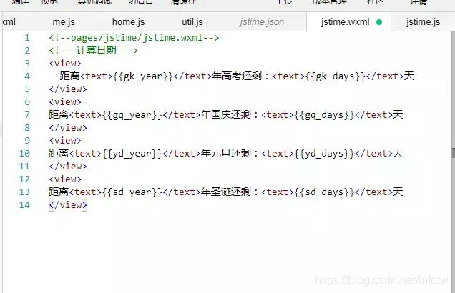Click line number 13 in the gutter
This screenshot has height=293, width=455.
[x=24, y=192]
